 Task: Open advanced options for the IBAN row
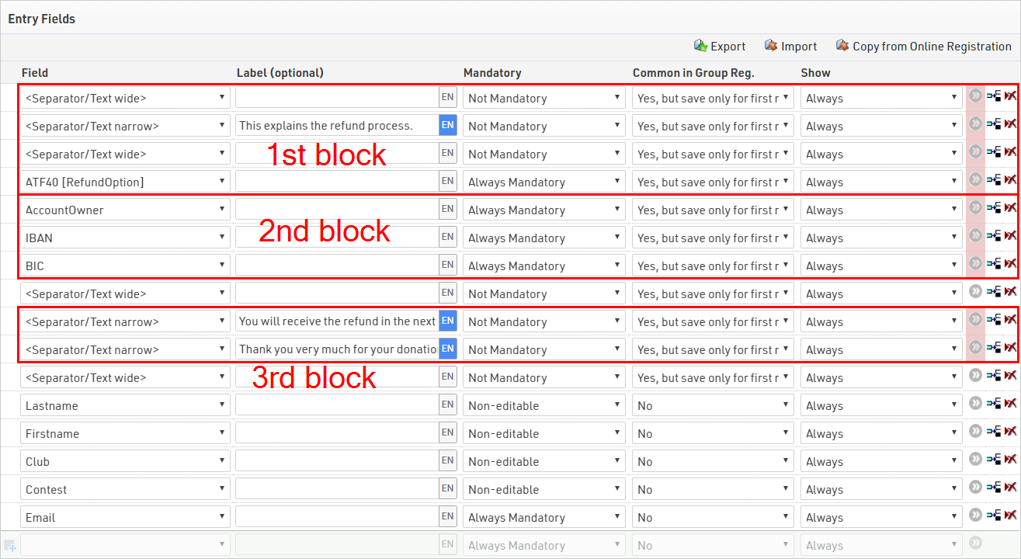pos(975,236)
